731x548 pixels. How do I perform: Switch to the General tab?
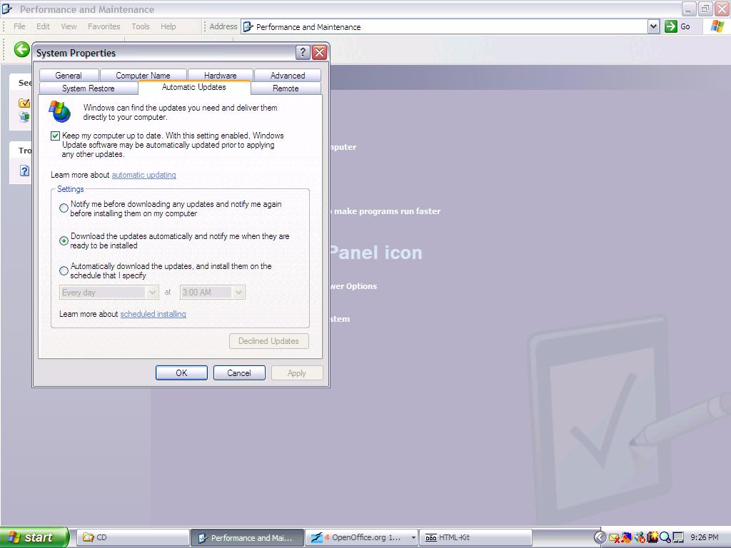click(69, 76)
